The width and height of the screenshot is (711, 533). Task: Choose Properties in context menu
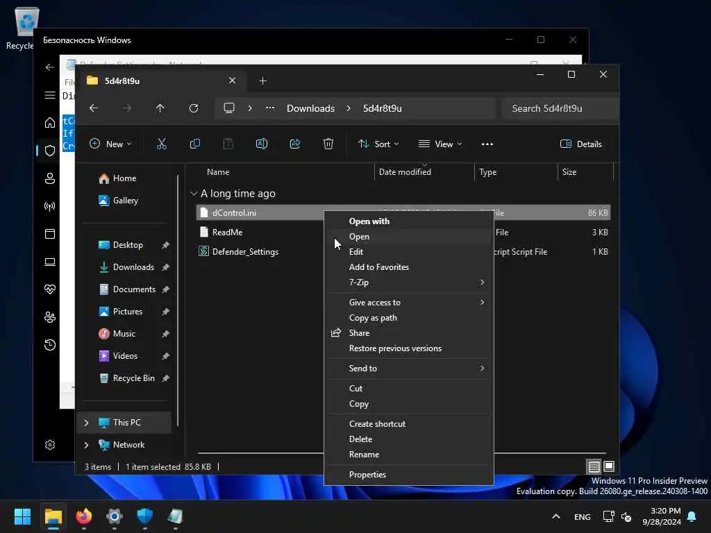(409, 475)
